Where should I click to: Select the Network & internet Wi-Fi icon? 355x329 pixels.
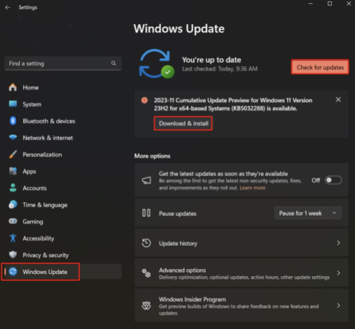(13, 138)
